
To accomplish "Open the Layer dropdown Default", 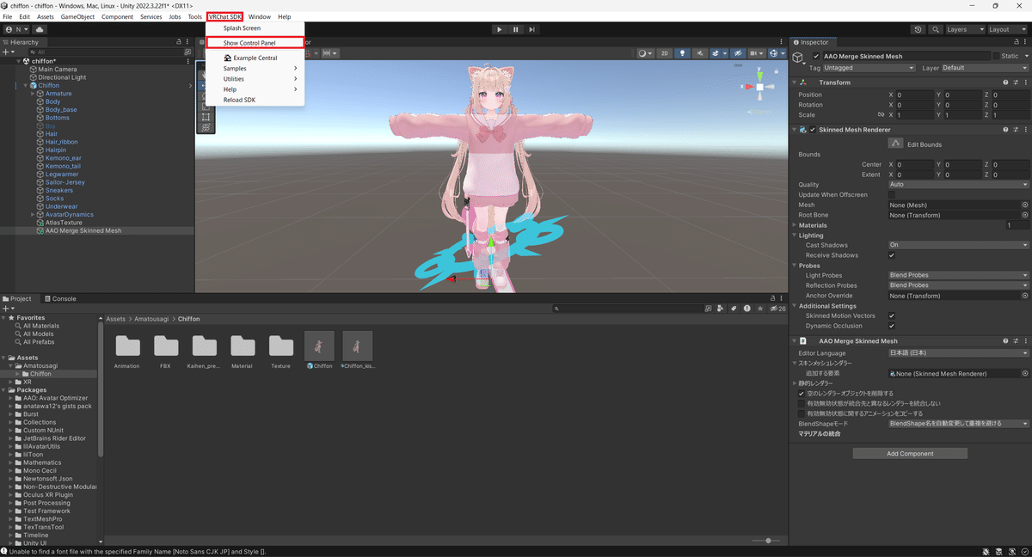I will pos(986,68).
